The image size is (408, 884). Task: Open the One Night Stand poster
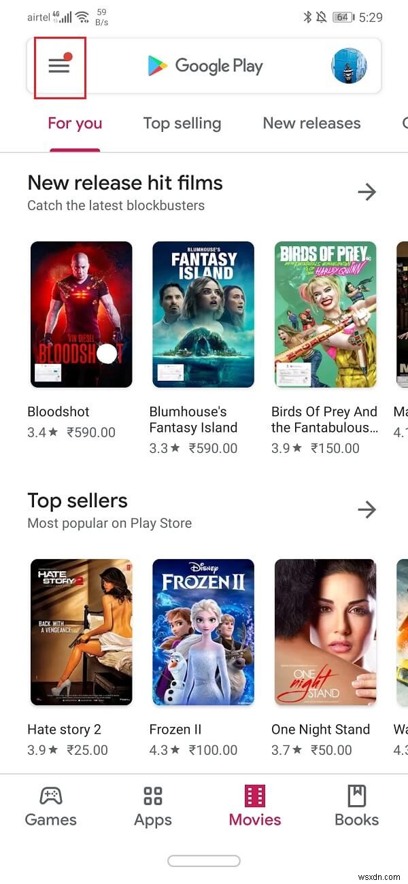[324, 632]
